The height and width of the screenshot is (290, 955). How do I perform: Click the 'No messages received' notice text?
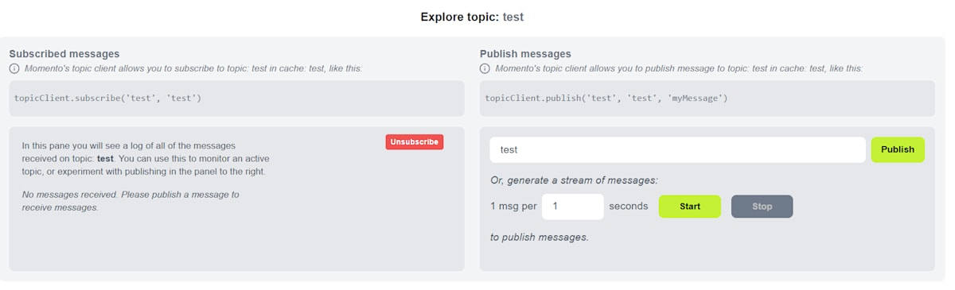pos(130,200)
